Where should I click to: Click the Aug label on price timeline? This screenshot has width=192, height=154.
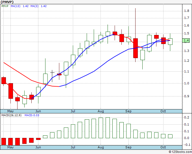point(101,111)
